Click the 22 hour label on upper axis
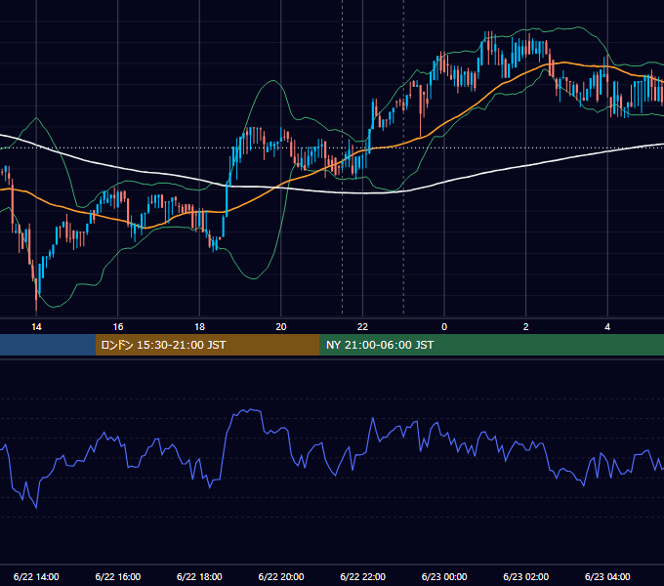Viewport: 664px width, 586px height. (x=362, y=327)
